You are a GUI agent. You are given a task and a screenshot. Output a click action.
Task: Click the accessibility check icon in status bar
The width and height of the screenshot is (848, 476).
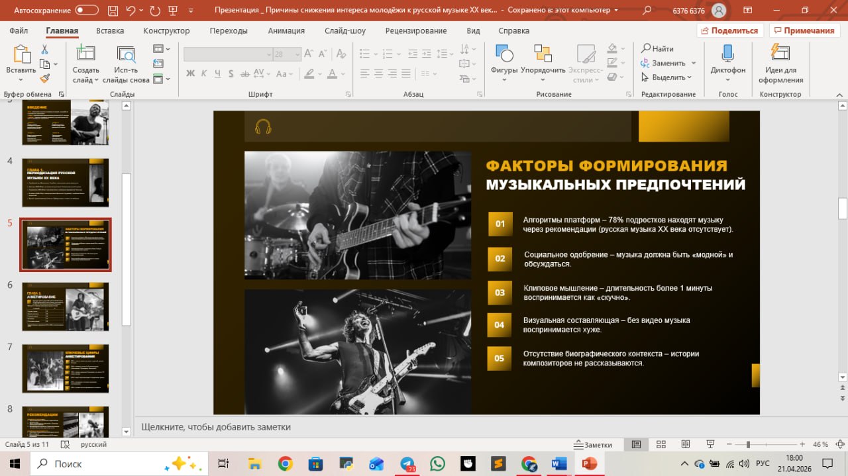(x=65, y=445)
